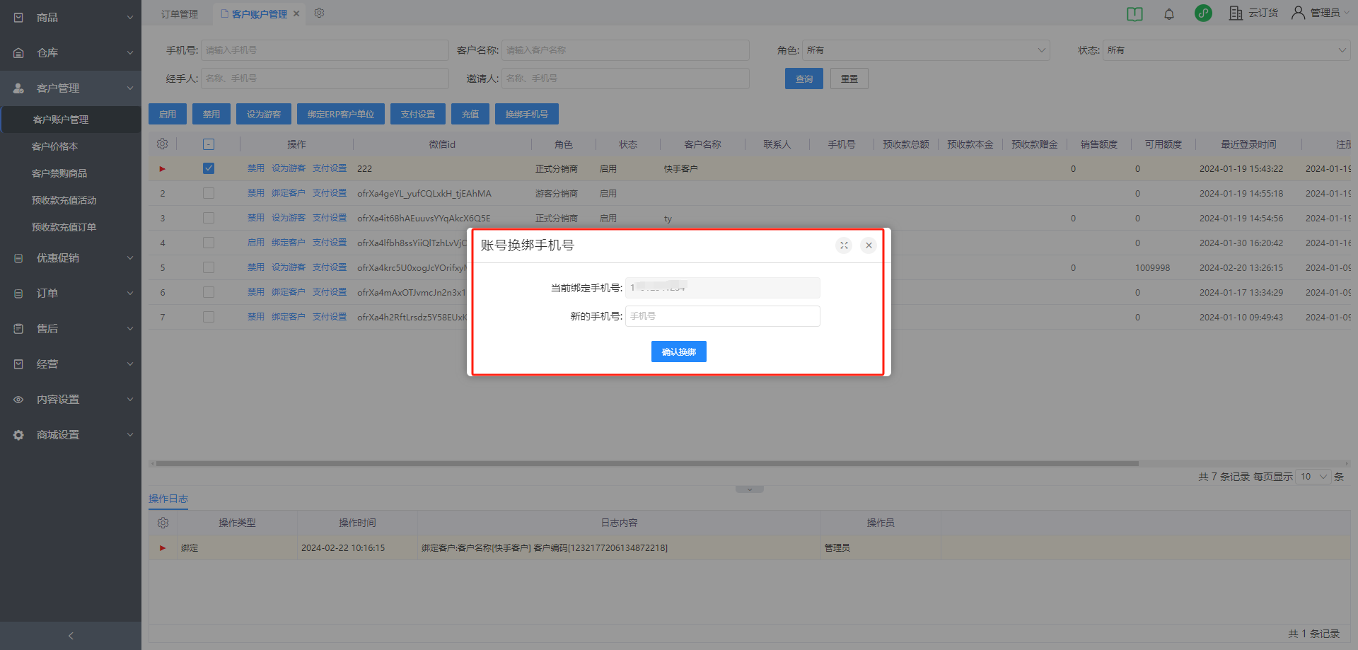Toggle the select-all header checkbox
This screenshot has width=1358, height=650.
(209, 144)
